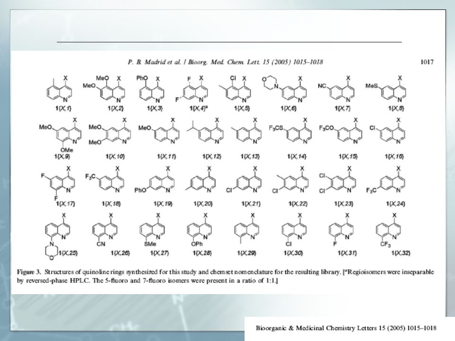Select the structure label 1{X,7}
The width and height of the screenshot is (455, 341).
342,108
